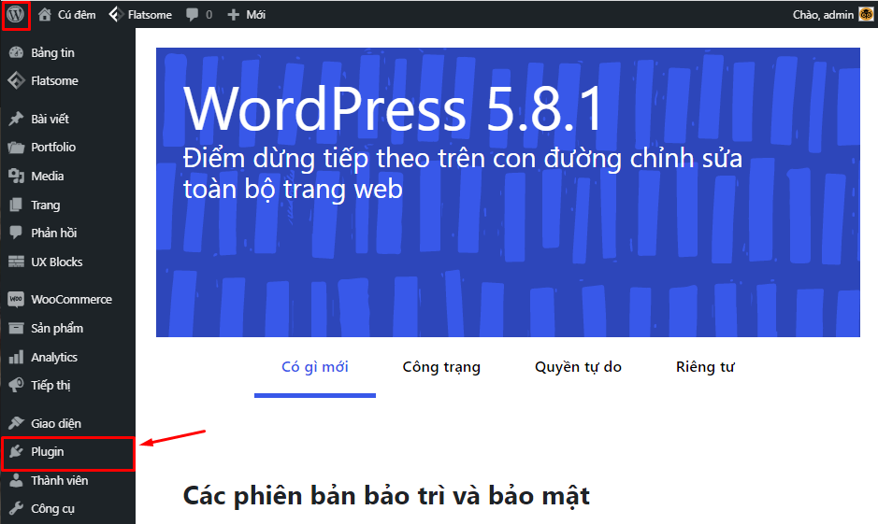
Task: Click the home icon beside Cú đêm
Action: (45, 15)
